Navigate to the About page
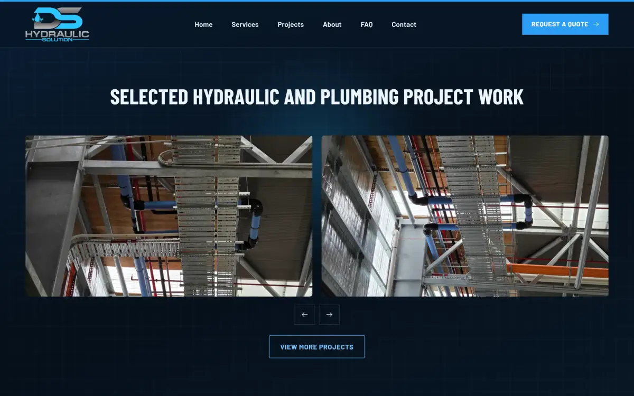 point(332,24)
